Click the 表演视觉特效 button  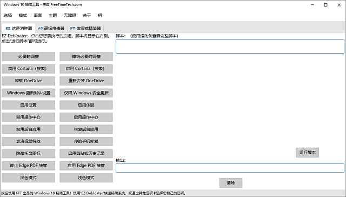[29, 141]
